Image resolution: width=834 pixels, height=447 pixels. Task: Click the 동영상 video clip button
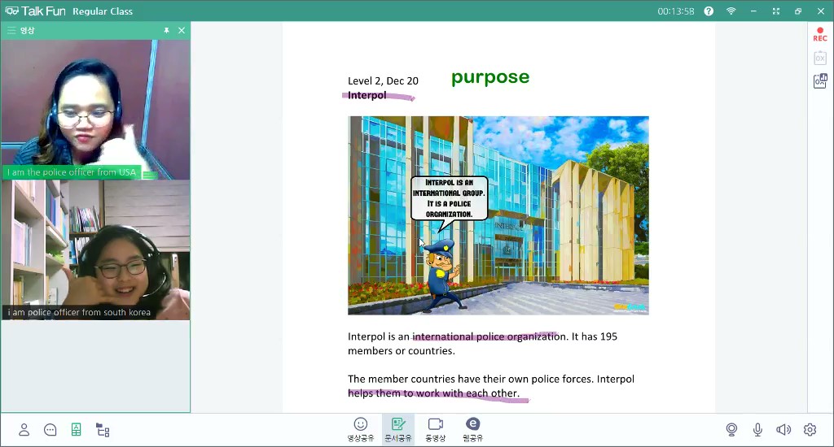pyautogui.click(x=436, y=429)
